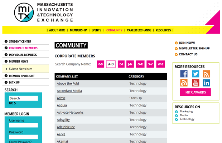222x143 pixels.
Task: Click the orange checkmark icon beside Join Now
Action: [x=176, y=43]
